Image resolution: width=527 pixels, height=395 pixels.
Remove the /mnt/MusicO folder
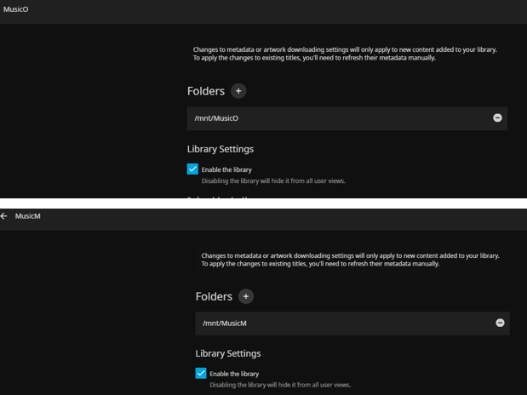497,118
